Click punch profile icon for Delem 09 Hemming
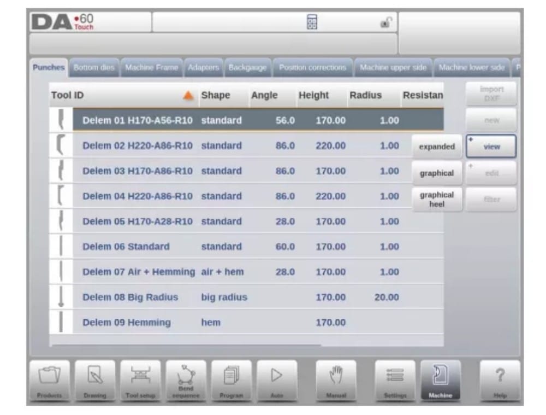The image size is (546, 415). tap(61, 322)
